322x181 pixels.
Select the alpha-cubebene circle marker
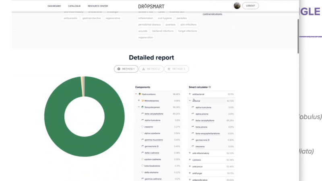pos(142,133)
